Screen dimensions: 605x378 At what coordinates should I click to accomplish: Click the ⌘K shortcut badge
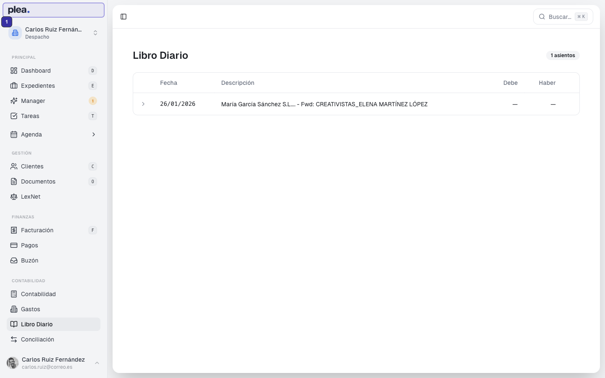(581, 17)
